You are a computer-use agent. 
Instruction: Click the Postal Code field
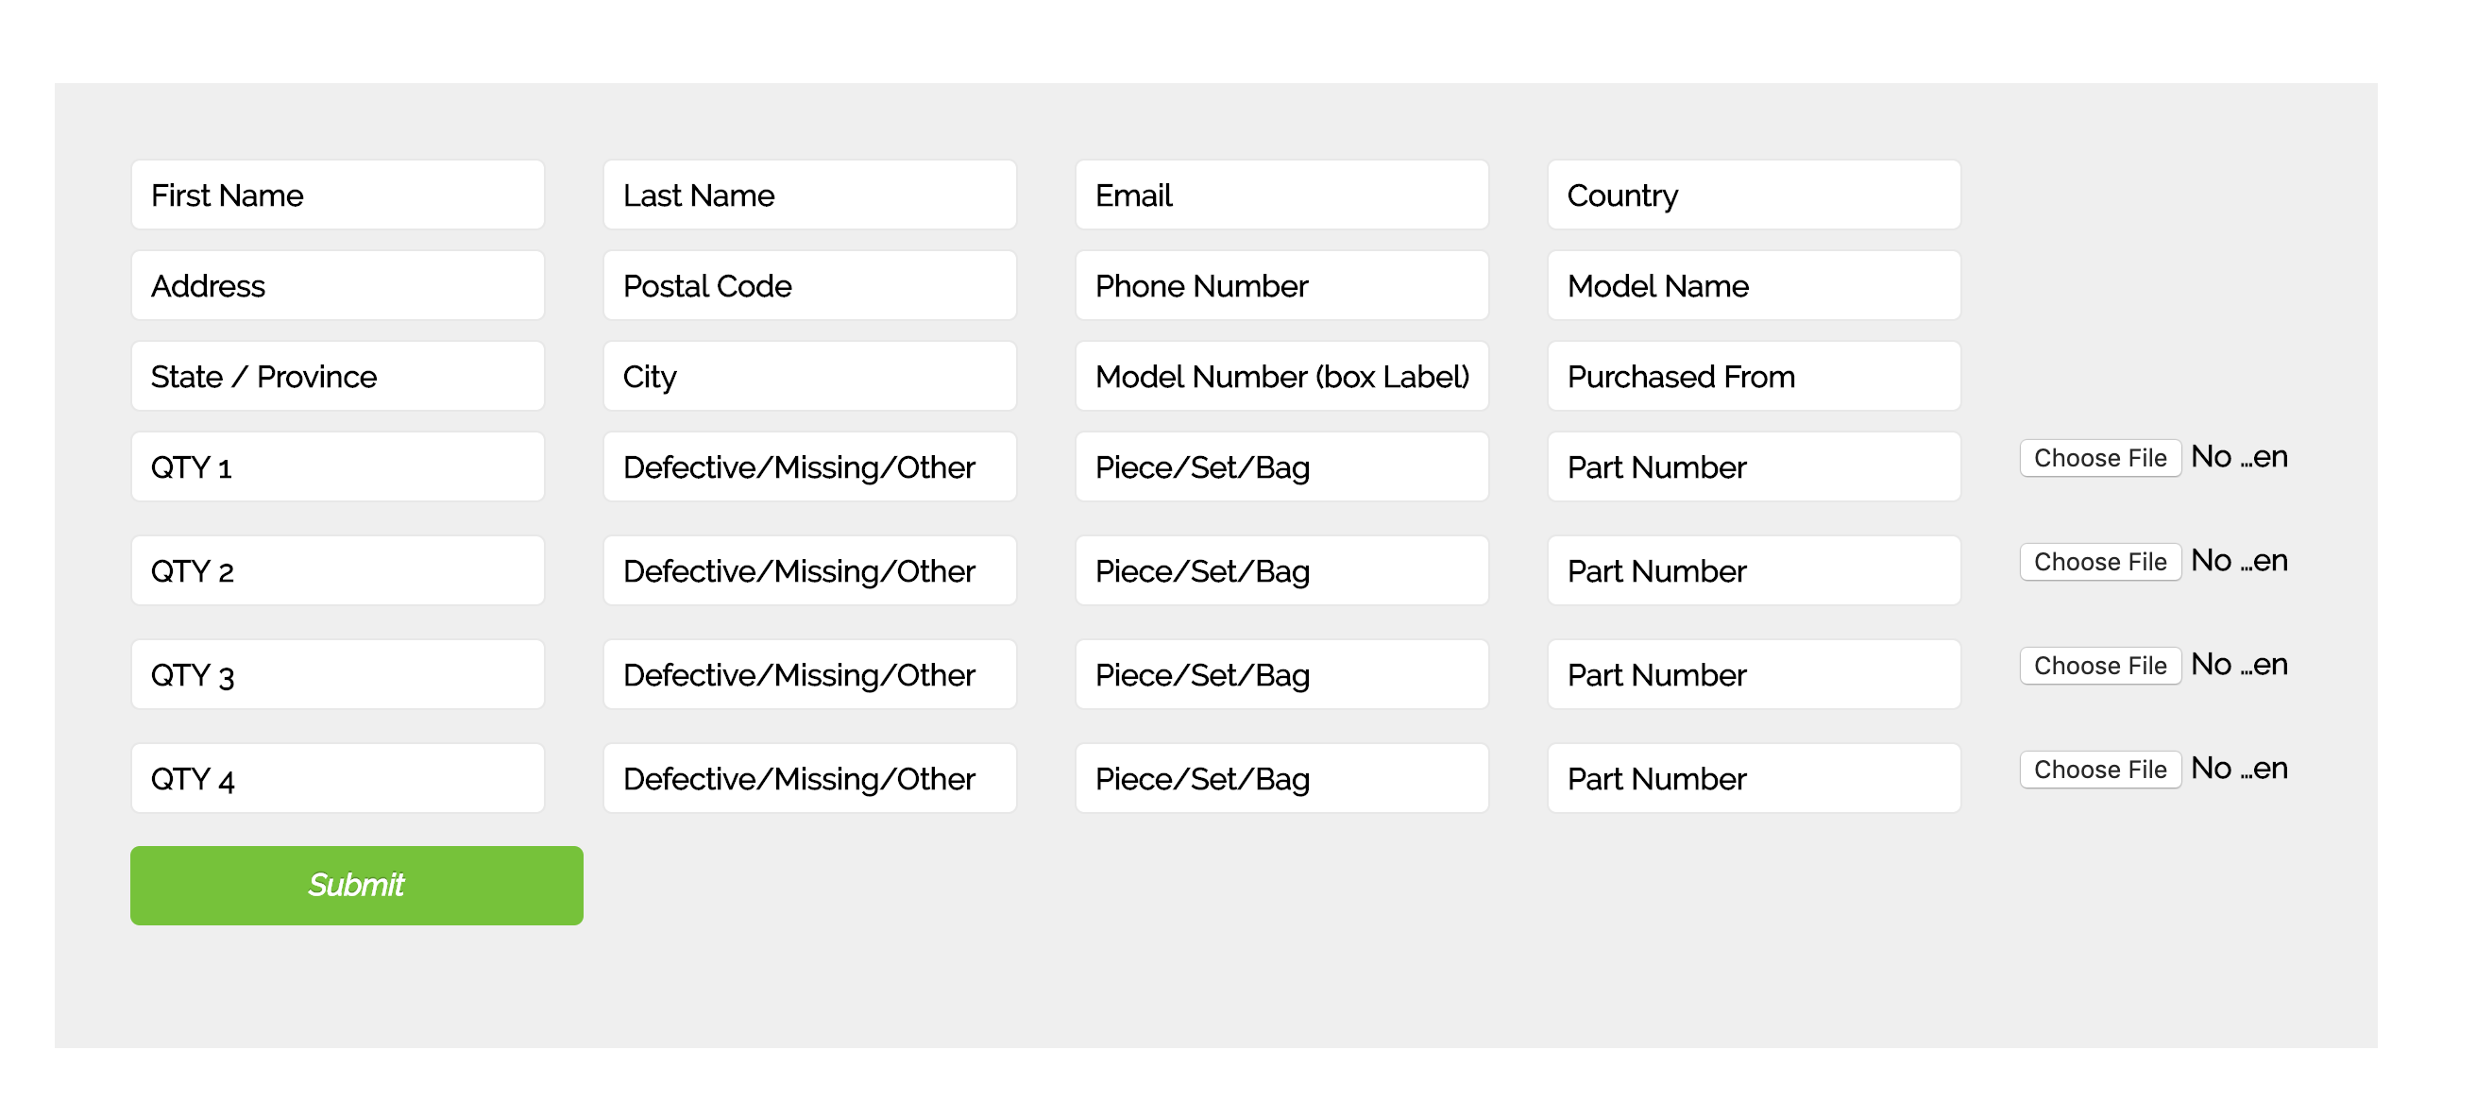[809, 285]
